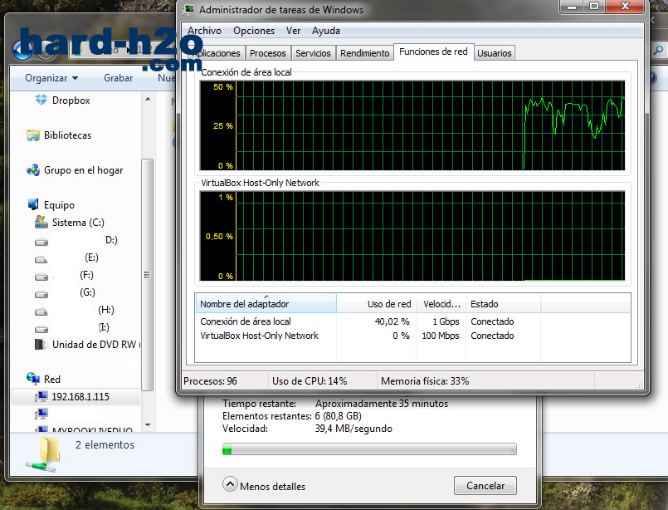The height and width of the screenshot is (510, 668).
Task: Click the 2 elementos text in Explorer
Action: pos(105,444)
